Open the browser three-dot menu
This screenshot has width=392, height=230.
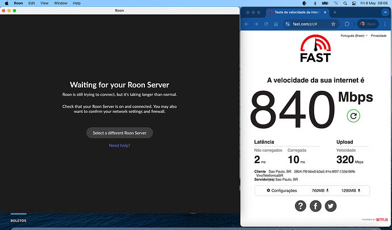tap(385, 24)
